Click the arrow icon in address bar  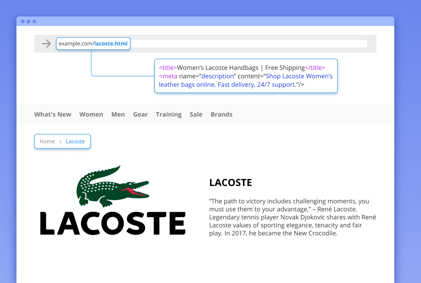(x=46, y=44)
